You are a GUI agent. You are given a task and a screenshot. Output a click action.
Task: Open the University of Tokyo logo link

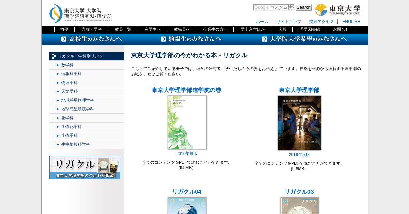337,10
